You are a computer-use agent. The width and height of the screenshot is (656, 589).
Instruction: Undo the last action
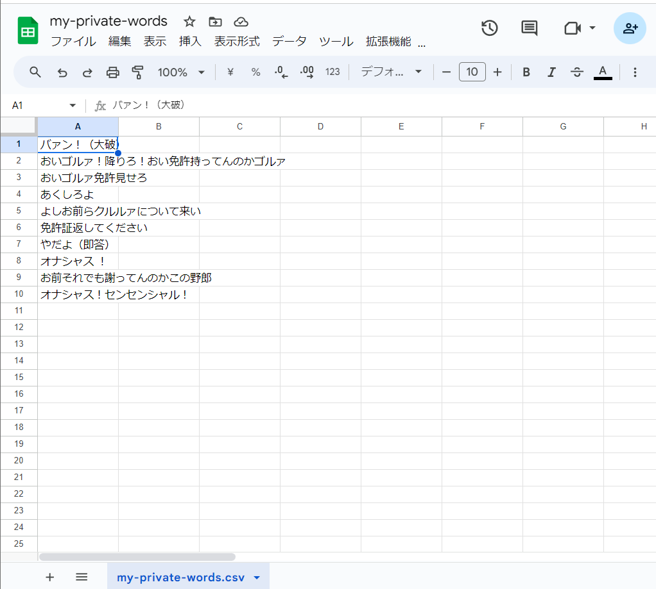click(62, 72)
